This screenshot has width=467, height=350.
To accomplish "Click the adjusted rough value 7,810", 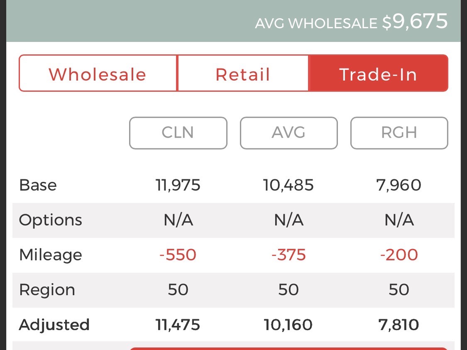I will 399,325.
